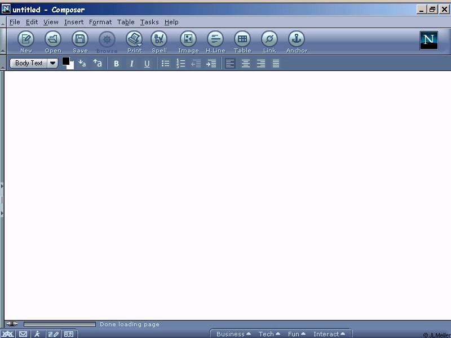Open the Composer pencil component icon

pyautogui.click(x=54, y=334)
